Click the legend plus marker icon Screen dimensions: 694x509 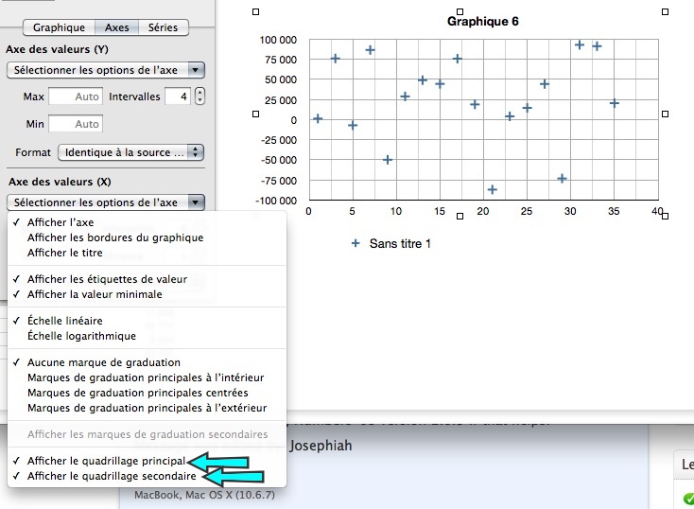(356, 243)
